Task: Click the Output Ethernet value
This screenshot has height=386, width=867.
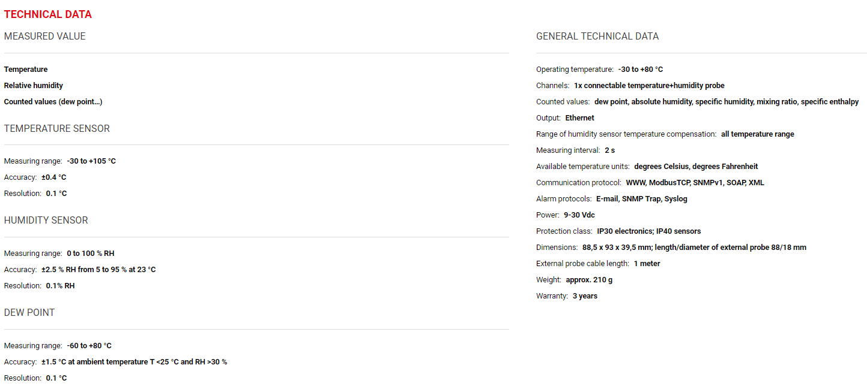Action: [580, 118]
